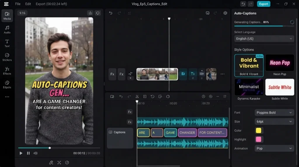Click the preview playback progress handle
Screen dimensions: 299x167
(50, 148)
